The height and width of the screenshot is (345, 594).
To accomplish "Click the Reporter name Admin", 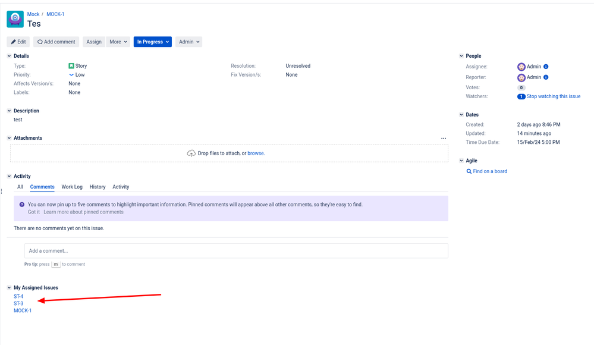I will [x=534, y=77].
